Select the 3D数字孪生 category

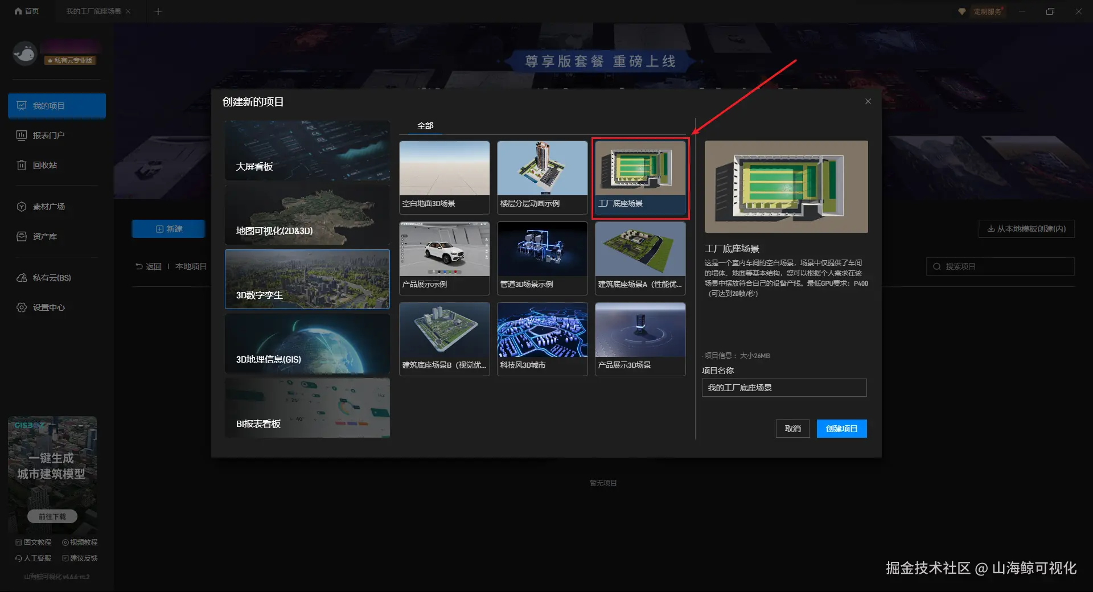pos(307,279)
